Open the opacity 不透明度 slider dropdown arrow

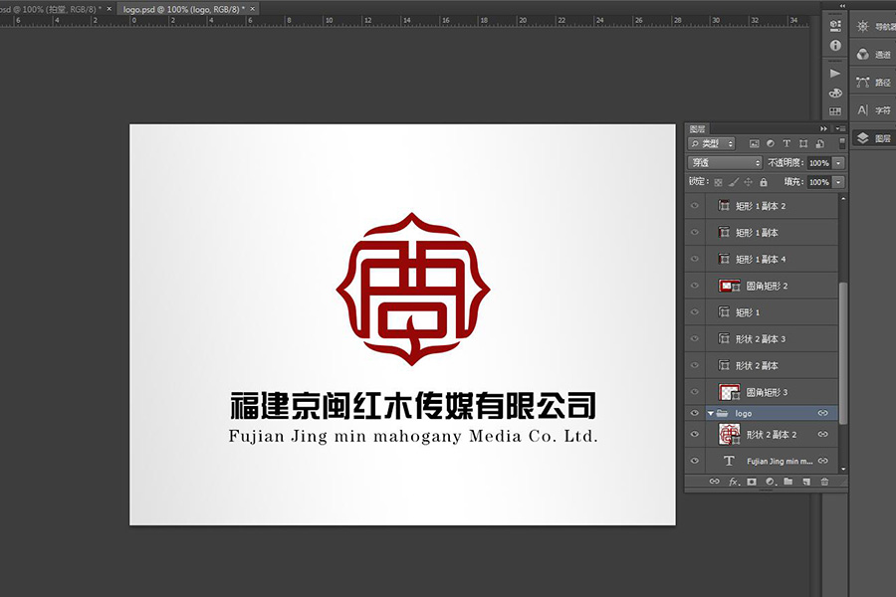(838, 163)
